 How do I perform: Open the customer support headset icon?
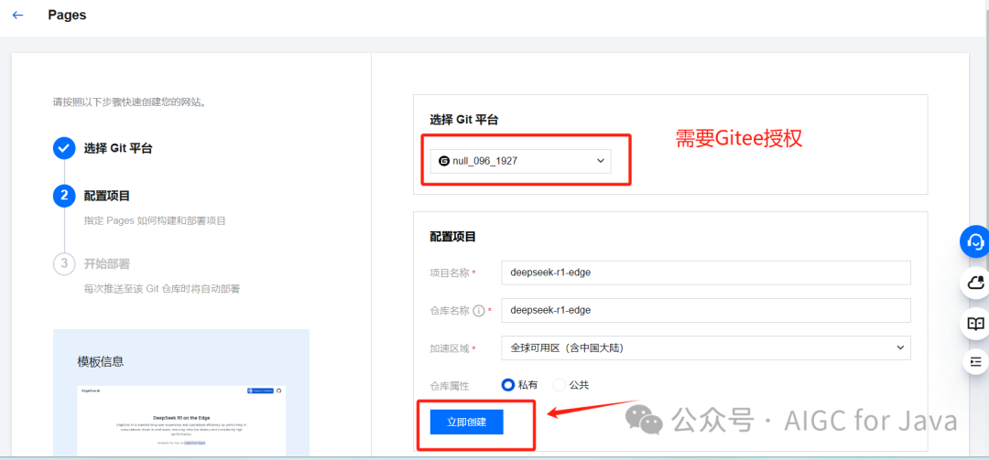pos(975,242)
